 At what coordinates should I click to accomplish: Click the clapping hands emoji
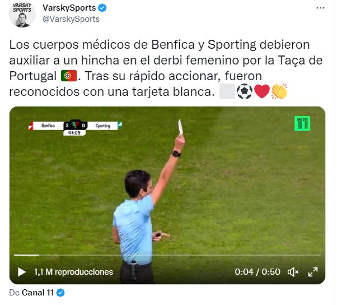point(279,91)
